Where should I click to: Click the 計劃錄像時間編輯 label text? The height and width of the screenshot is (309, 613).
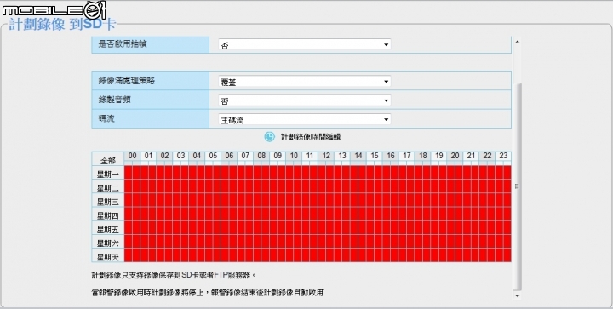pos(311,137)
